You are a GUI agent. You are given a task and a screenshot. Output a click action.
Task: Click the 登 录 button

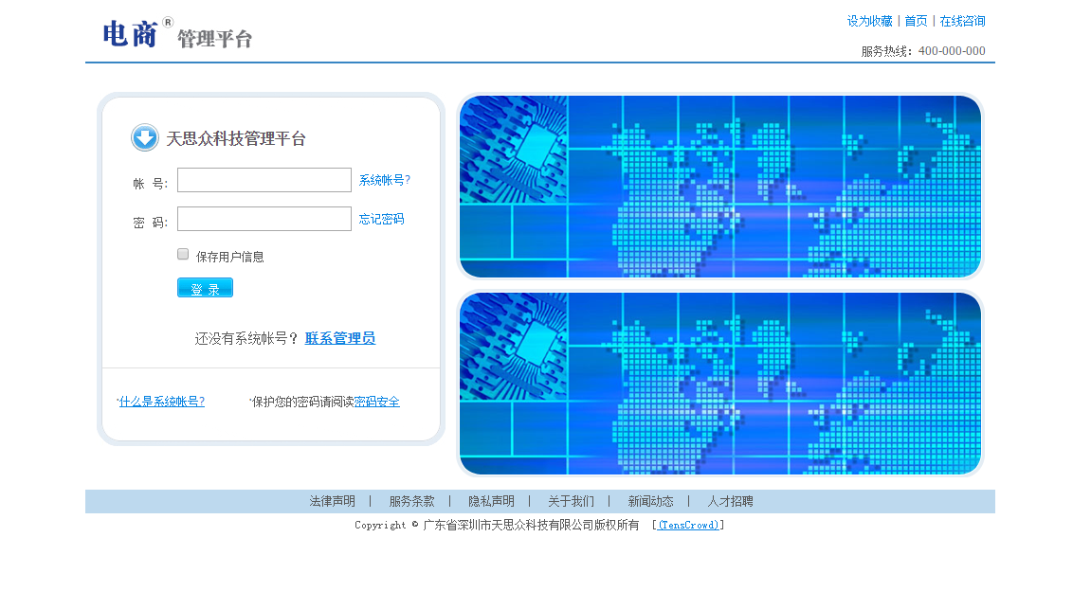205,287
